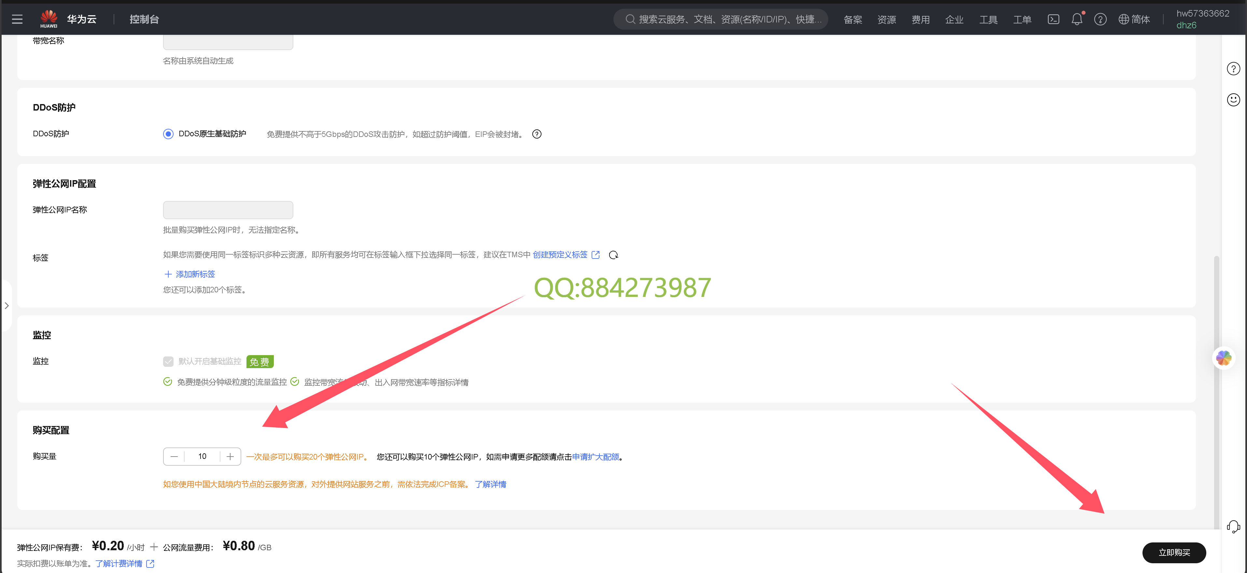The image size is (1247, 573).
Task: Expand the collapsed left side panel
Action: click(x=6, y=306)
